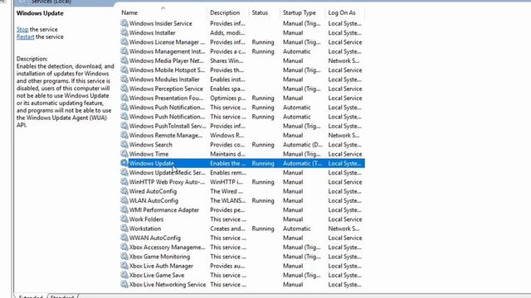Click 'Automatic (D...' startup type of Windows Search
531x298 pixels.
pyautogui.click(x=303, y=145)
